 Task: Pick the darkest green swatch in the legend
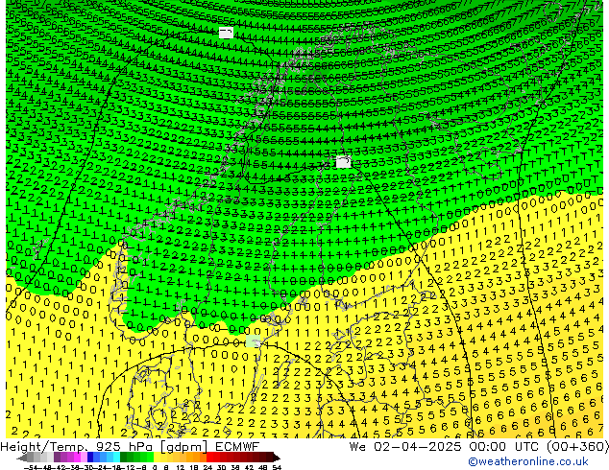pos(124,458)
